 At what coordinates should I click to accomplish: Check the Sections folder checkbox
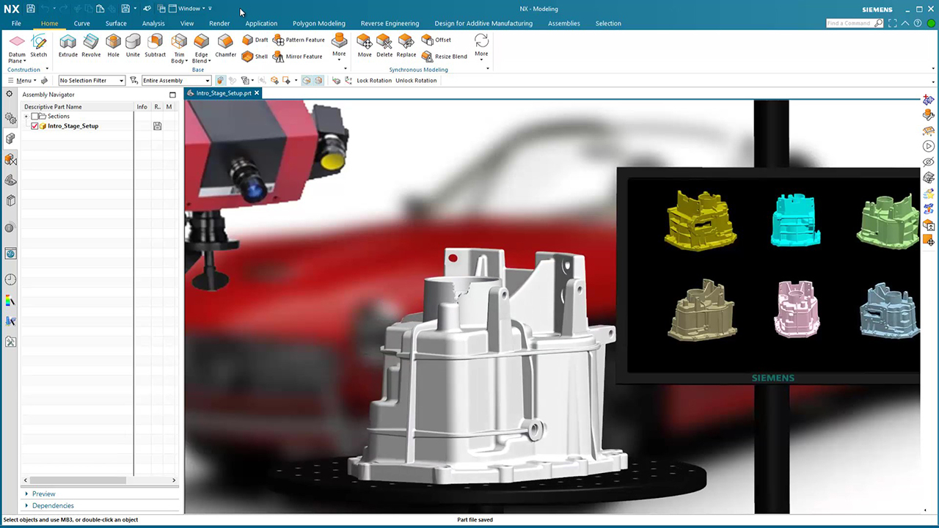click(x=34, y=117)
